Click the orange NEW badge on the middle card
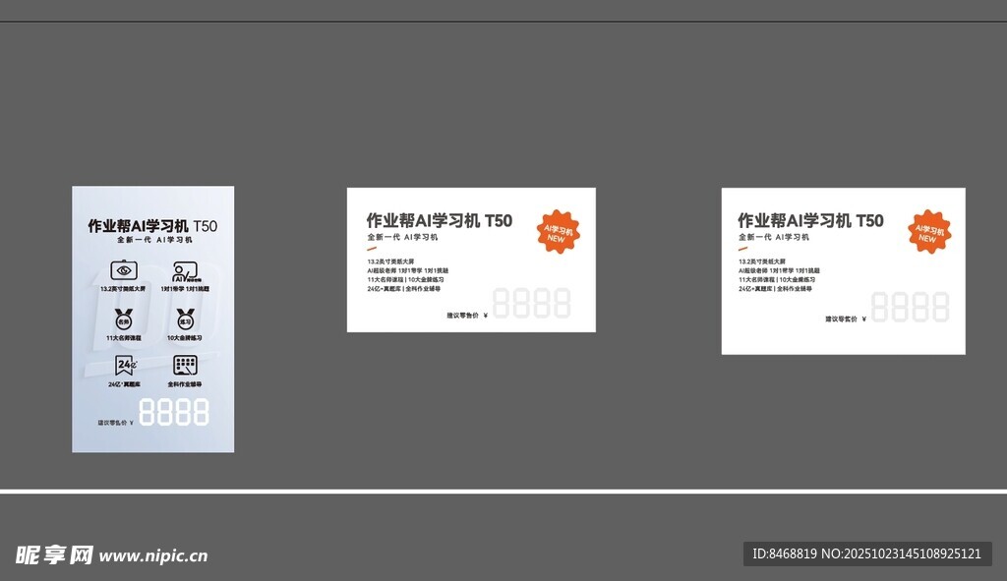The width and height of the screenshot is (1007, 581). 559,232
